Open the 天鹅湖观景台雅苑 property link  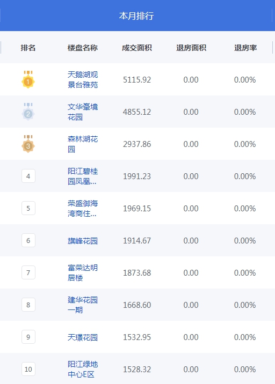pyautogui.click(x=83, y=79)
